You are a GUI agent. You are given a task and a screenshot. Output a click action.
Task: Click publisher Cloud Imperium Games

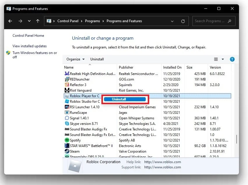(x=137, y=107)
